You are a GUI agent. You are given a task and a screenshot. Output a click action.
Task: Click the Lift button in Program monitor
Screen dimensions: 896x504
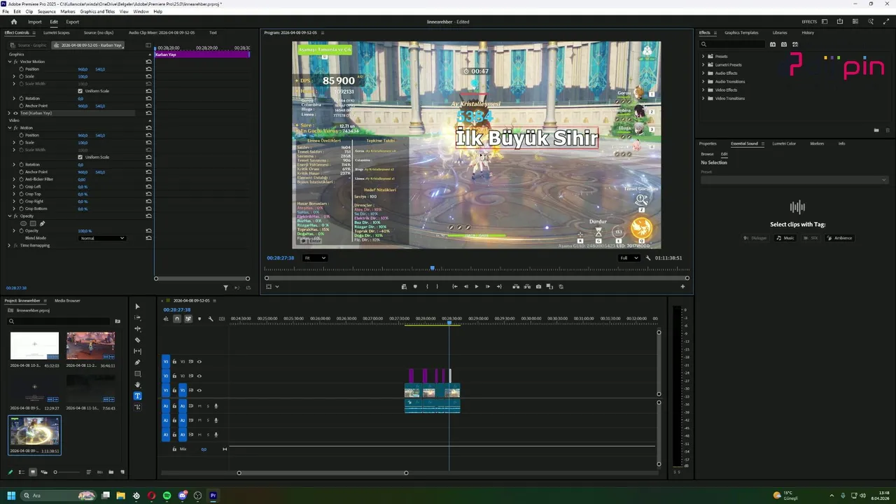click(516, 286)
